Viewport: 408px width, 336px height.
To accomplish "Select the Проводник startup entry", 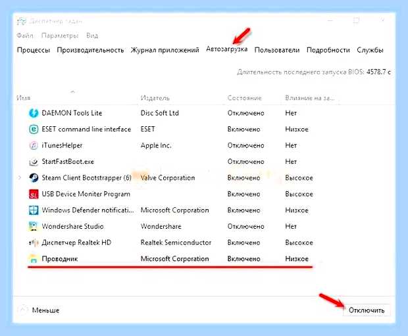I will [60, 259].
